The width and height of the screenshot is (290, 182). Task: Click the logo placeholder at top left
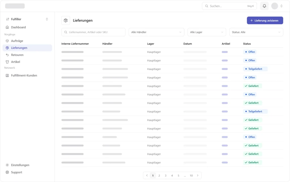click(x=15, y=6)
